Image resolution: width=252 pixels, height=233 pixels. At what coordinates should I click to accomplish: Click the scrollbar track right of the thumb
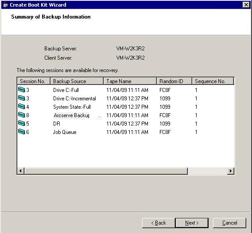point(207,171)
